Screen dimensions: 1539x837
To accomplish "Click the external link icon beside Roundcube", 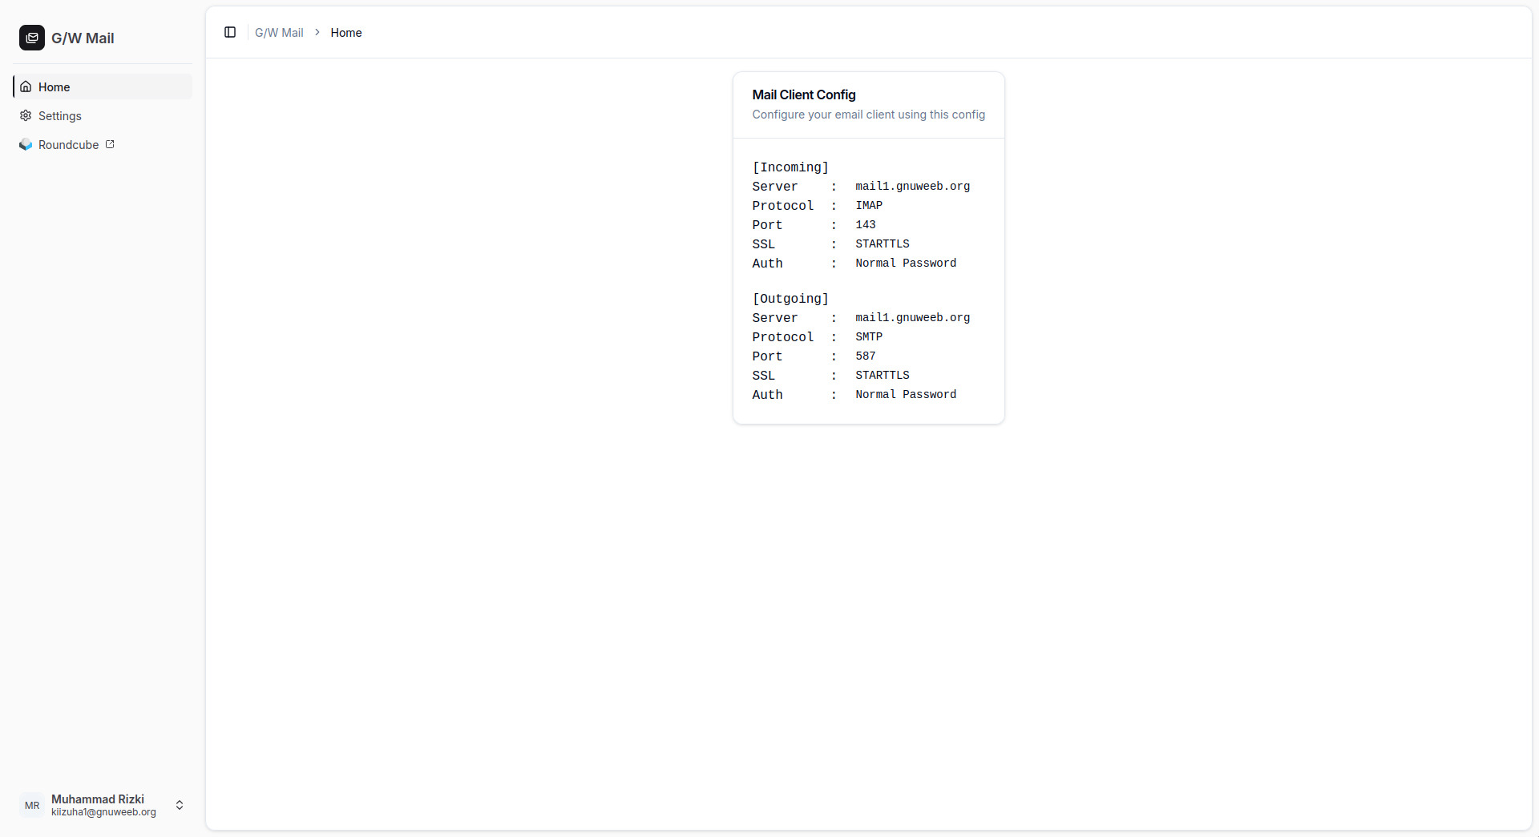I will 110,144.
